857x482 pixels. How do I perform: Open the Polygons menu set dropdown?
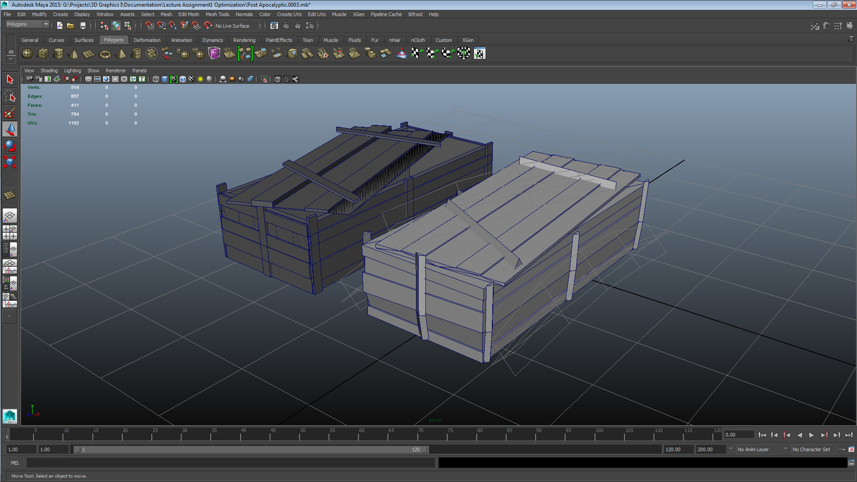(27, 24)
